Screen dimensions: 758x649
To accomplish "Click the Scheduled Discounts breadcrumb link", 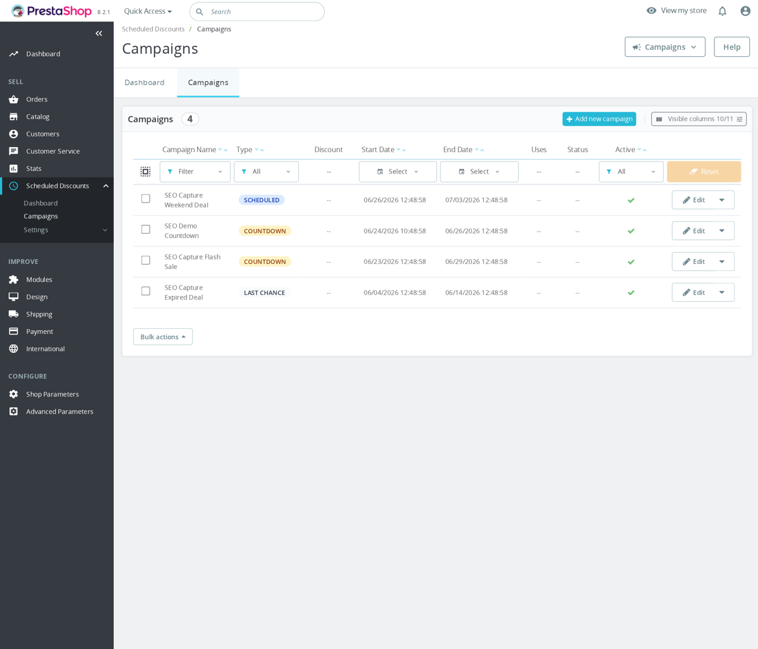I will 153,29.
